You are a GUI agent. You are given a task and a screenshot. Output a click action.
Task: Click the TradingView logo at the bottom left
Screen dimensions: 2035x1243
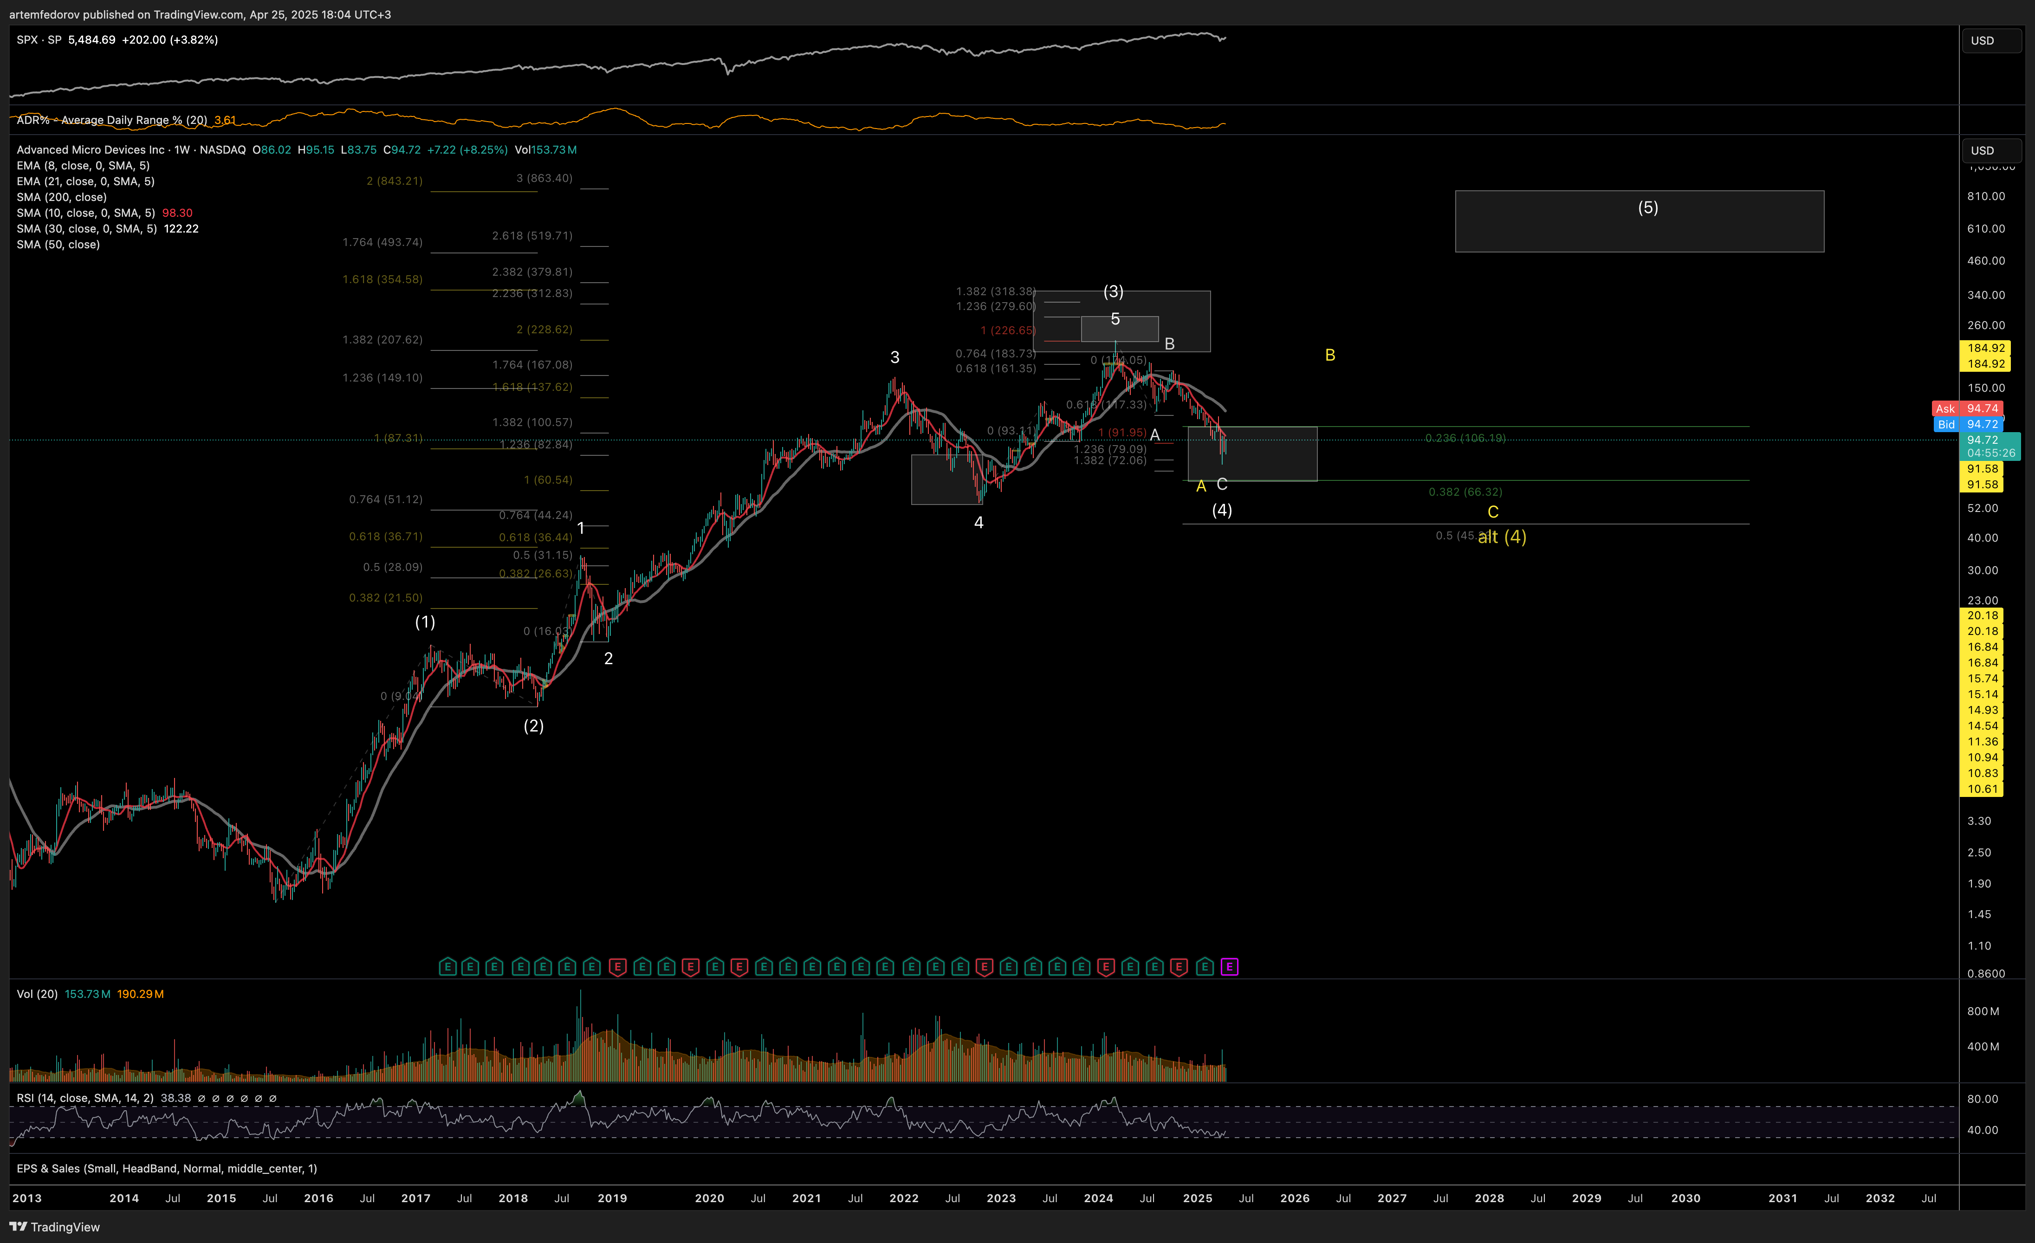tap(54, 1226)
